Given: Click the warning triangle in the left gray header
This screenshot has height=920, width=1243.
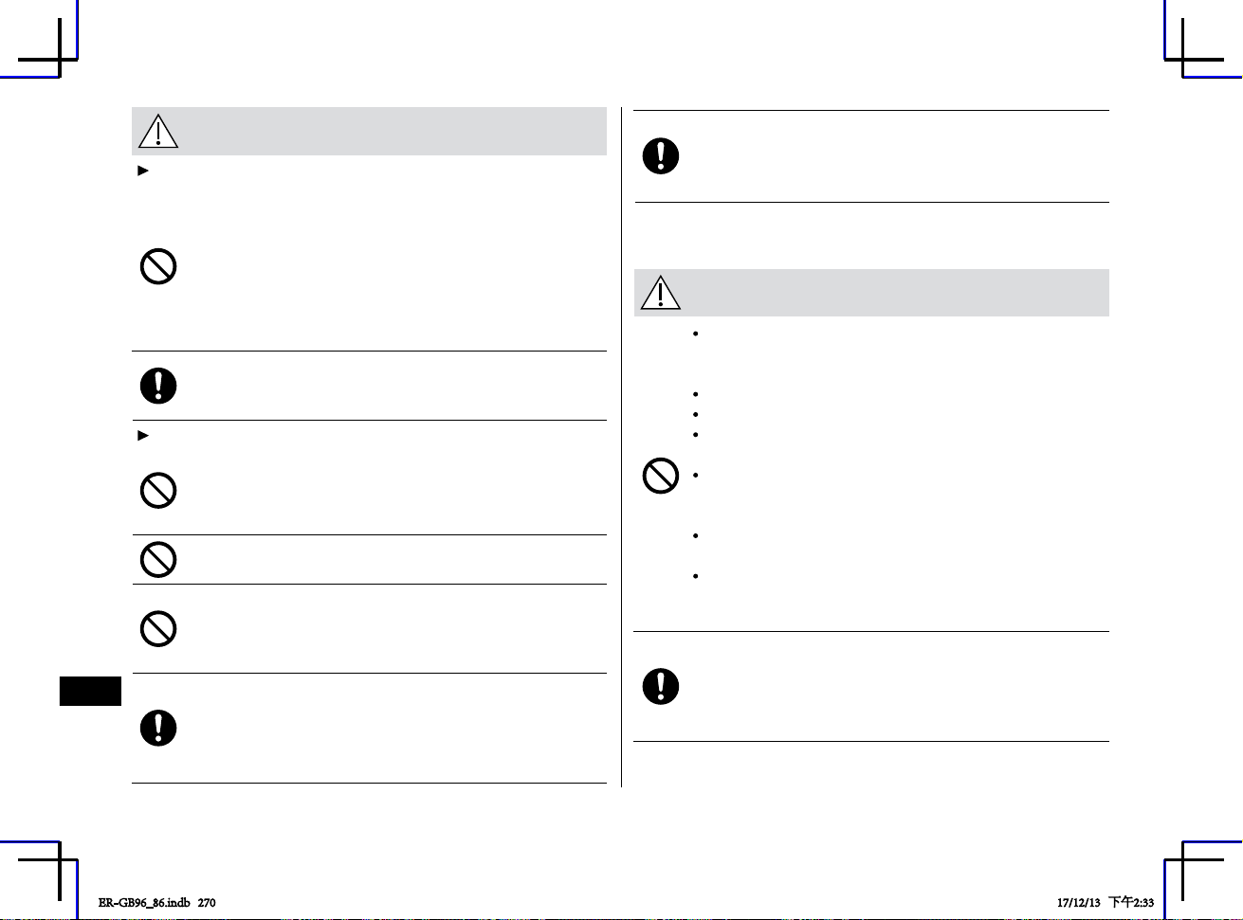Looking at the screenshot, I should 158,132.
